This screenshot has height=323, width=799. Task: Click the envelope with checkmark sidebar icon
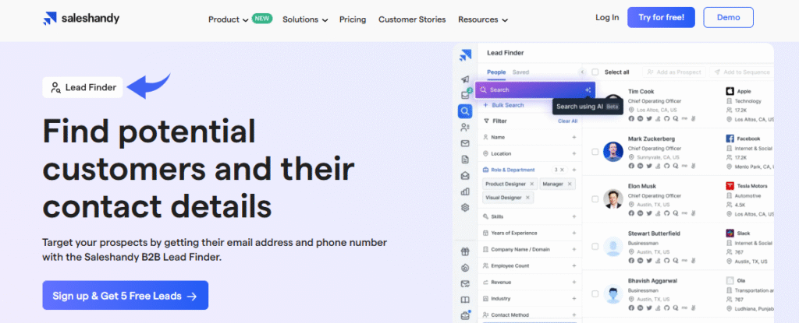point(465,284)
